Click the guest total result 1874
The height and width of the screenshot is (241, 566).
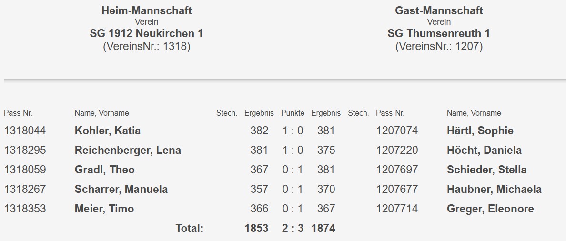coord(323,229)
